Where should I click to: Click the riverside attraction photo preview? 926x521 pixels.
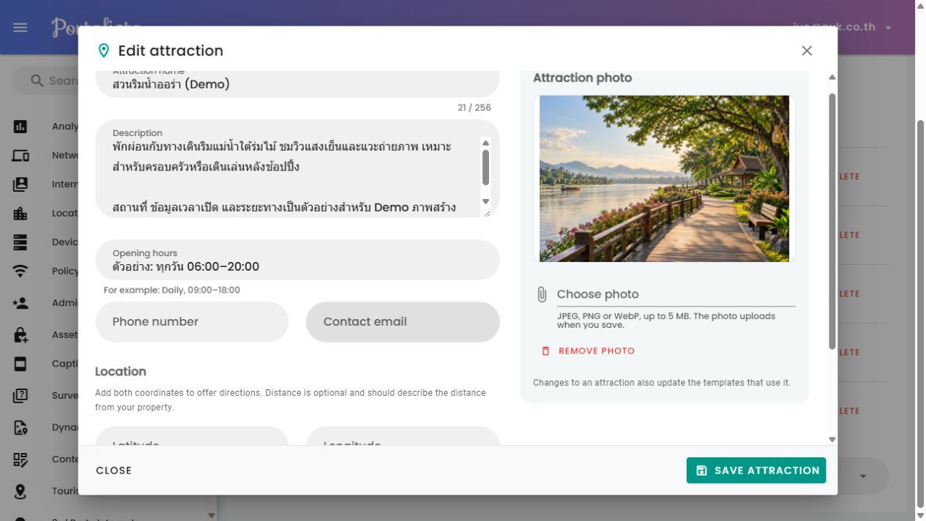click(x=665, y=179)
